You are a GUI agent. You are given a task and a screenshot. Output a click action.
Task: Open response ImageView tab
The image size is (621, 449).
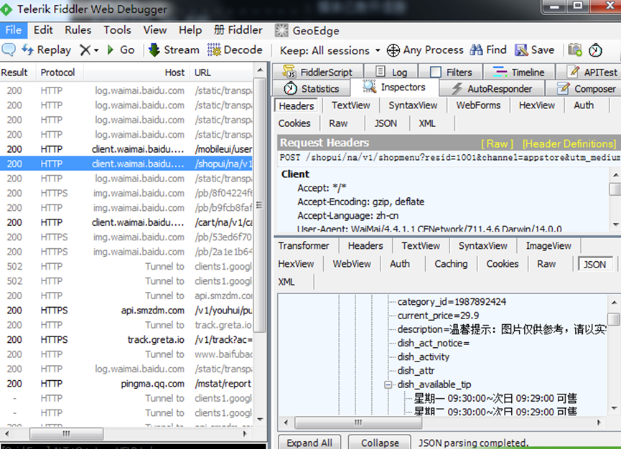(548, 246)
